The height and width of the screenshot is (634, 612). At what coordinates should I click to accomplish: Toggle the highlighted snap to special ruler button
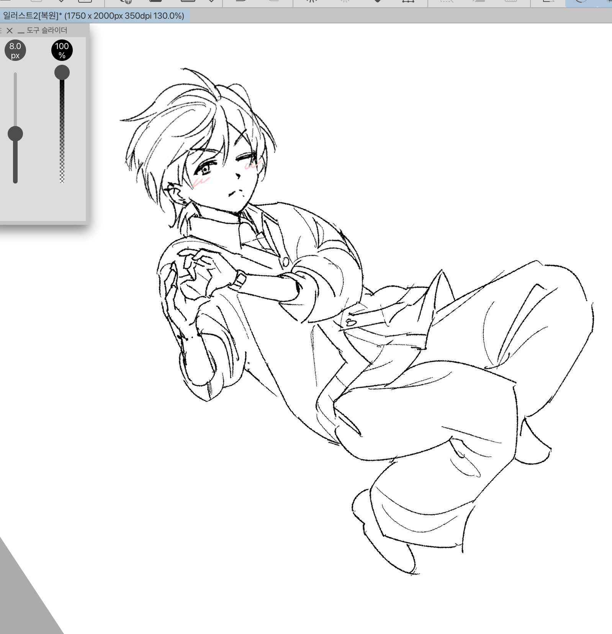[581, 1]
